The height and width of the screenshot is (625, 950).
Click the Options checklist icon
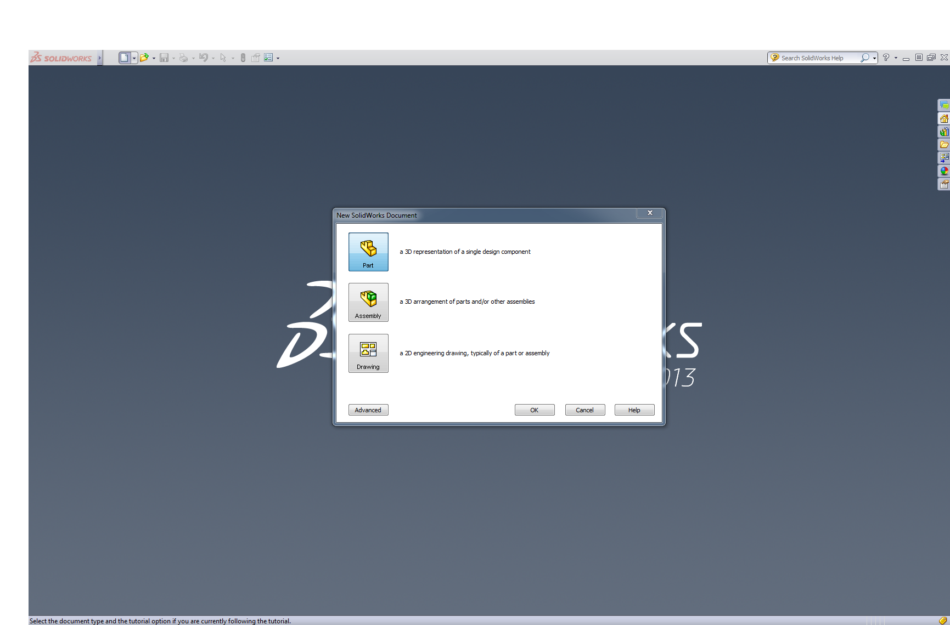pyautogui.click(x=268, y=58)
